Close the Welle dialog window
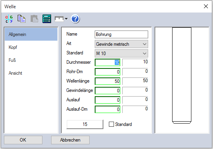Screen dimensions: 213x149 206,6
